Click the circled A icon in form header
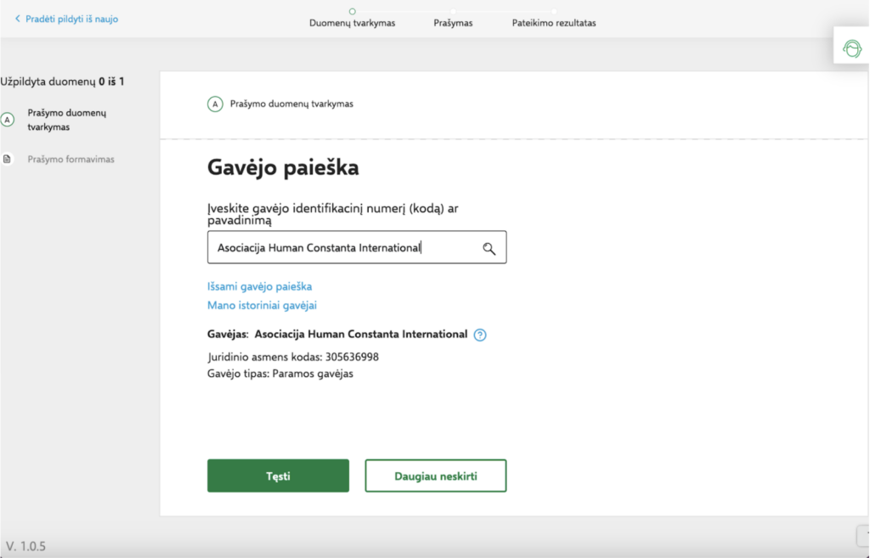The width and height of the screenshot is (870, 558). pos(215,104)
